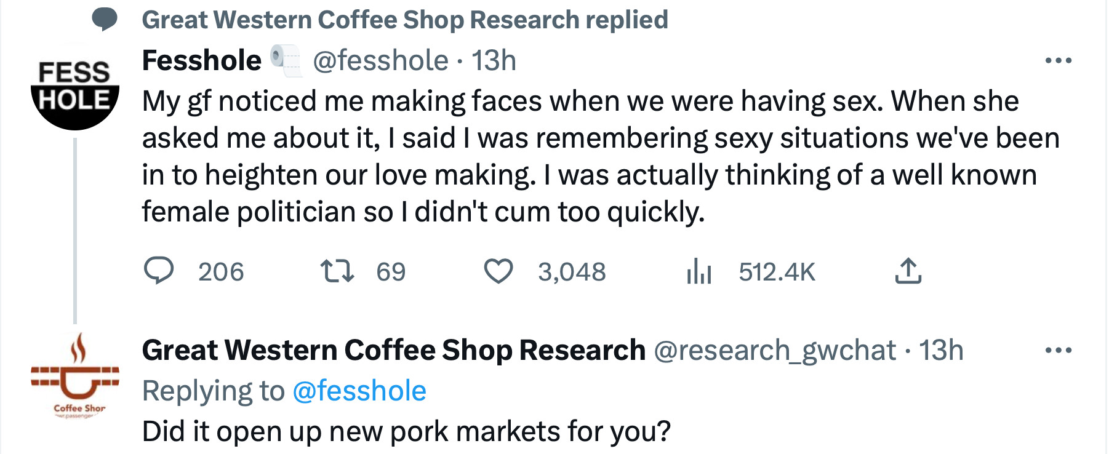Click the "Did it open up new pork markets" reply text
The width and height of the screenshot is (1109, 454).
point(406,431)
